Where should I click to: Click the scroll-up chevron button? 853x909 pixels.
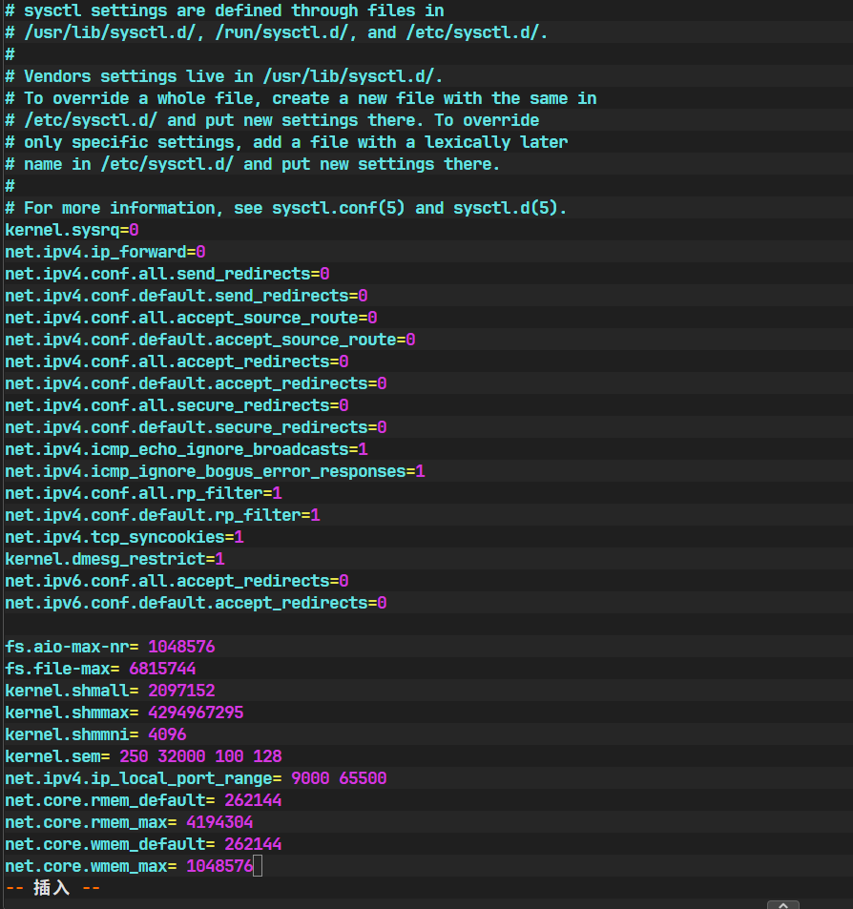click(782, 905)
